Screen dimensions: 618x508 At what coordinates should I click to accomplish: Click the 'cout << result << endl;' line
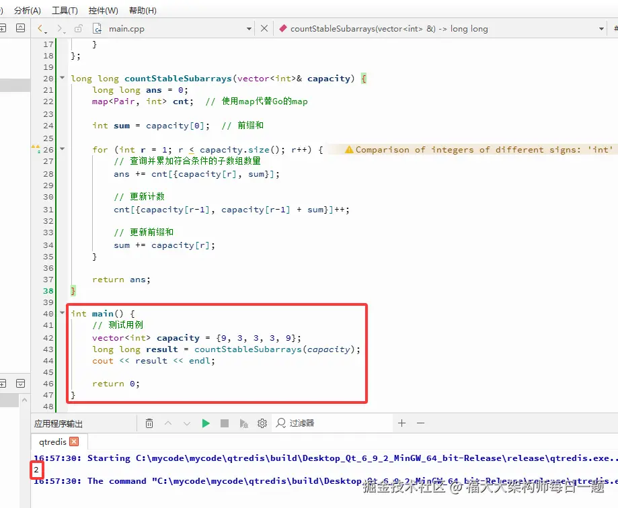coord(154,361)
